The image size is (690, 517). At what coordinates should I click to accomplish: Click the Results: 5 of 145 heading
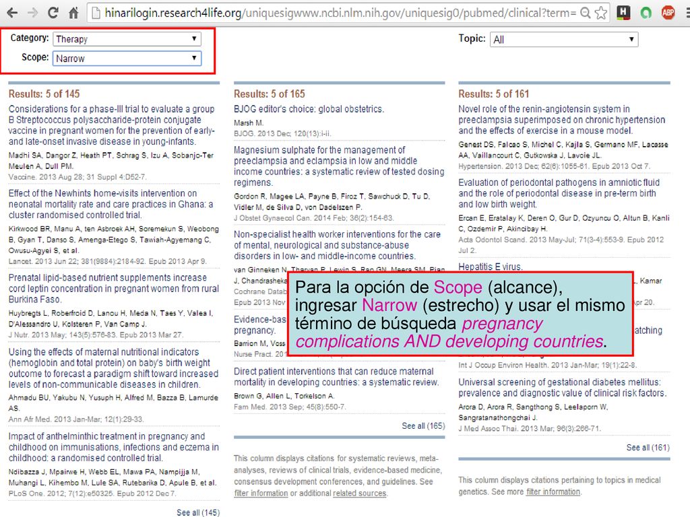pos(44,94)
